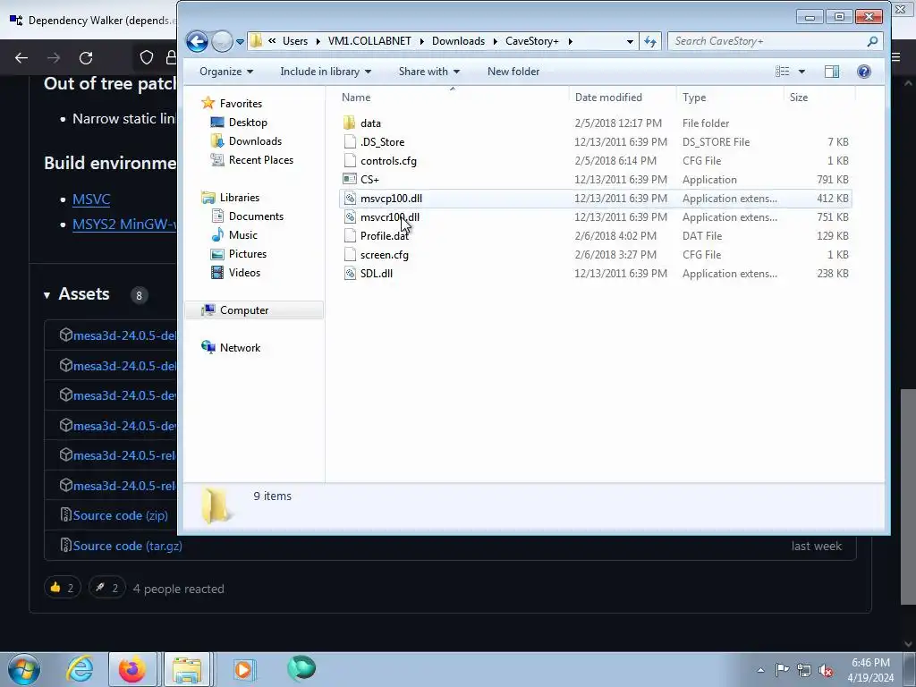This screenshot has height=687, width=916.
Task: Open Explorer recent locations dropdown arrow
Action: [240, 42]
